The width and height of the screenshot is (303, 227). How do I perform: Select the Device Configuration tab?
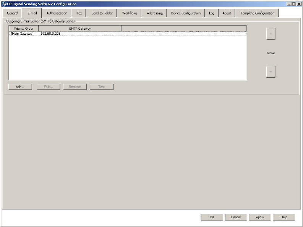pyautogui.click(x=186, y=13)
